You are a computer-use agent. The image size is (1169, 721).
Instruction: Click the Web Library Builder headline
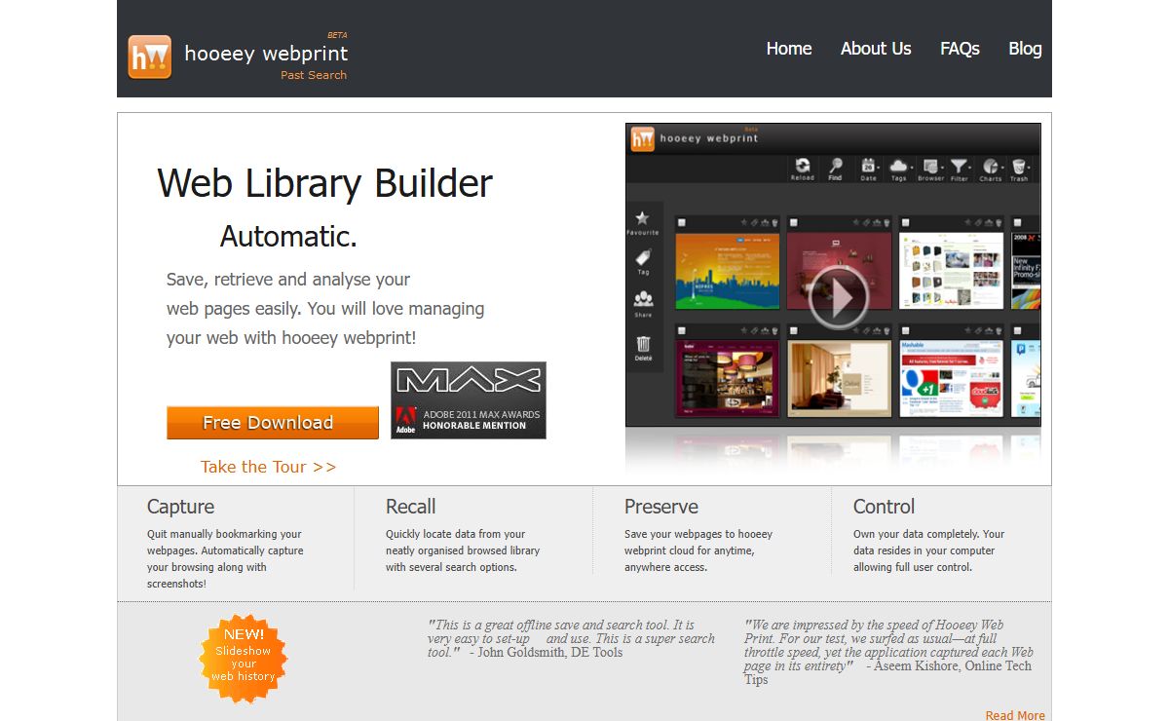pyautogui.click(x=325, y=183)
